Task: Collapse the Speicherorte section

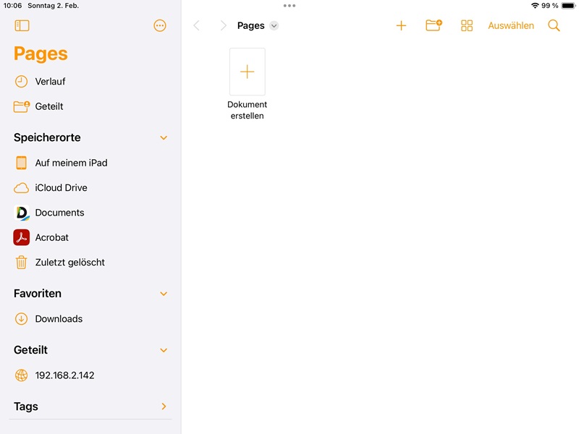Action: click(164, 137)
